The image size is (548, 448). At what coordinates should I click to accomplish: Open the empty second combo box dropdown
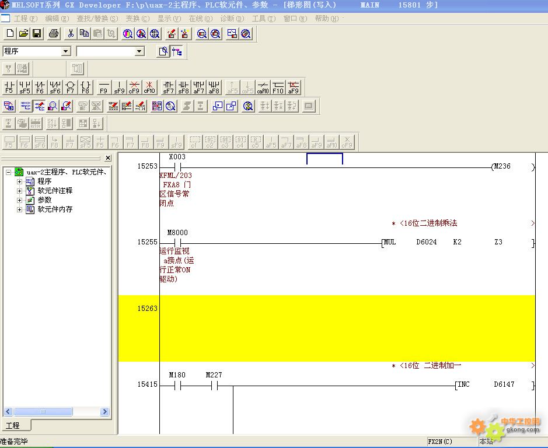coord(139,51)
